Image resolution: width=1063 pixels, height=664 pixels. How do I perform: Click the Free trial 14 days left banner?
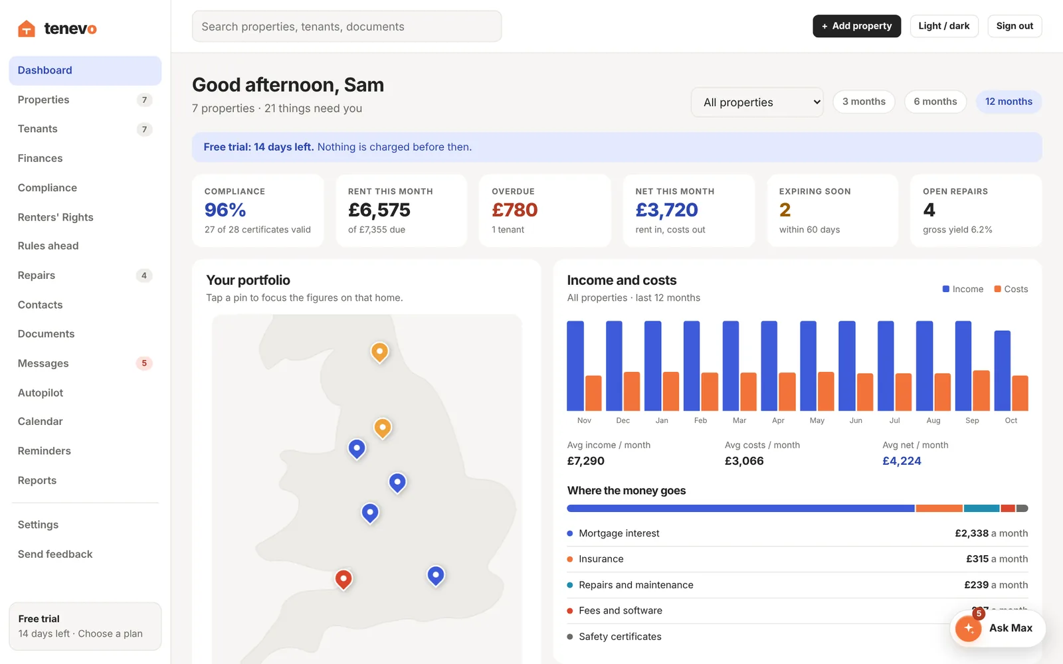[617, 147]
